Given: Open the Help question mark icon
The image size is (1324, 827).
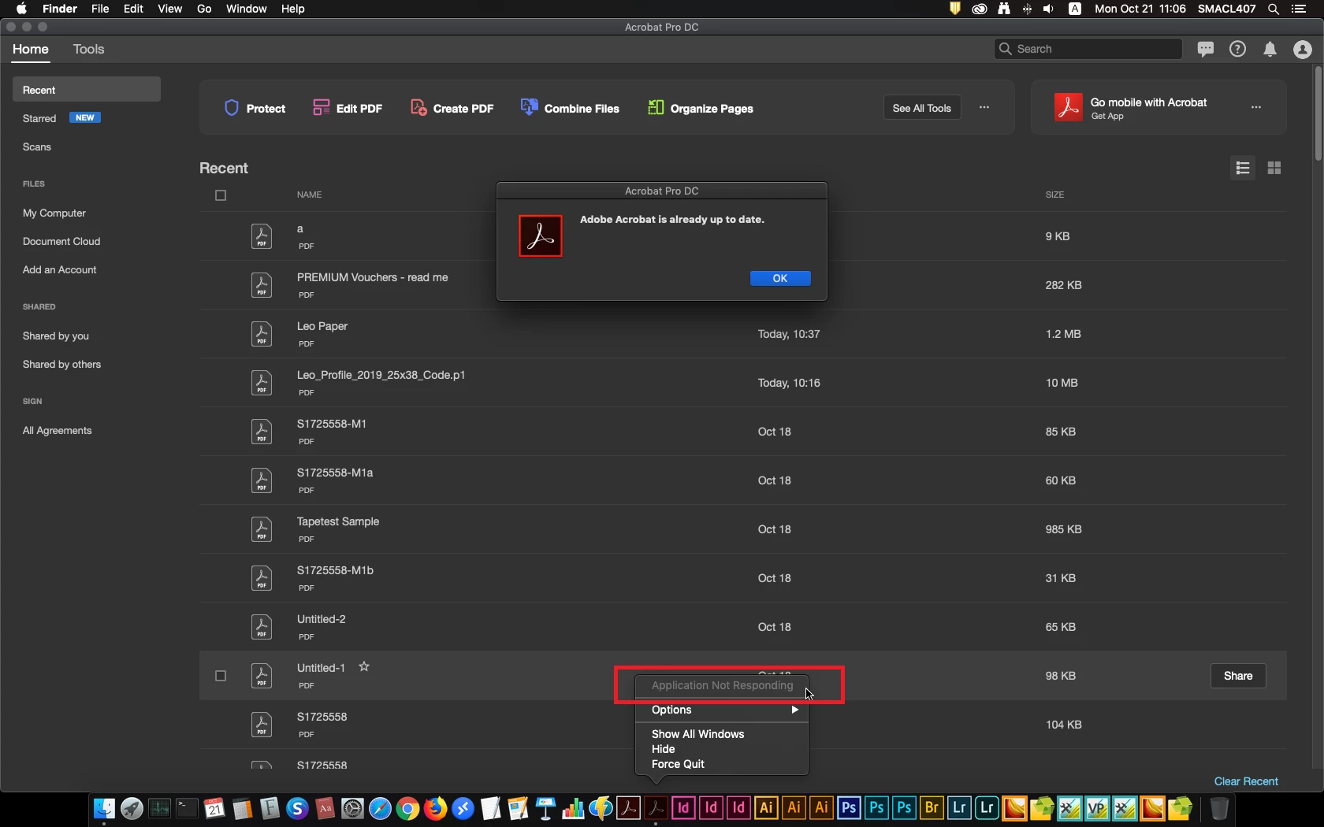Looking at the screenshot, I should pos(1238,49).
